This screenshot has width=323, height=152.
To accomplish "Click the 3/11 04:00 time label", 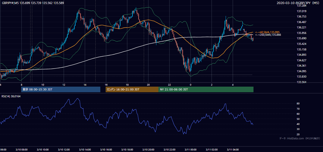I will [x=233, y=150].
